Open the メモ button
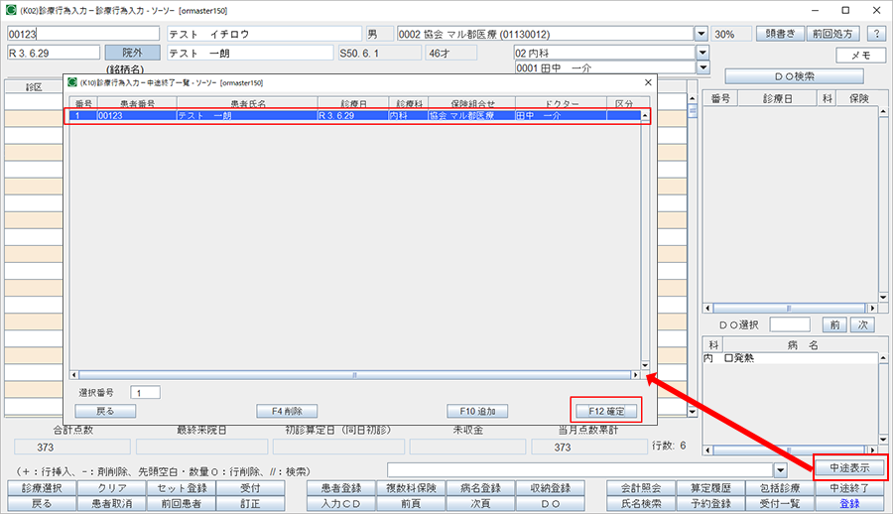Screen dimensions: 893x514 coord(861,57)
